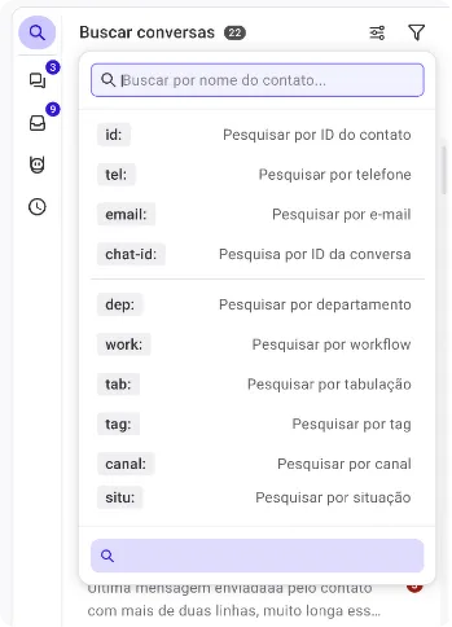Open the bot icon in sidebar
The image size is (452, 627).
click(x=37, y=164)
